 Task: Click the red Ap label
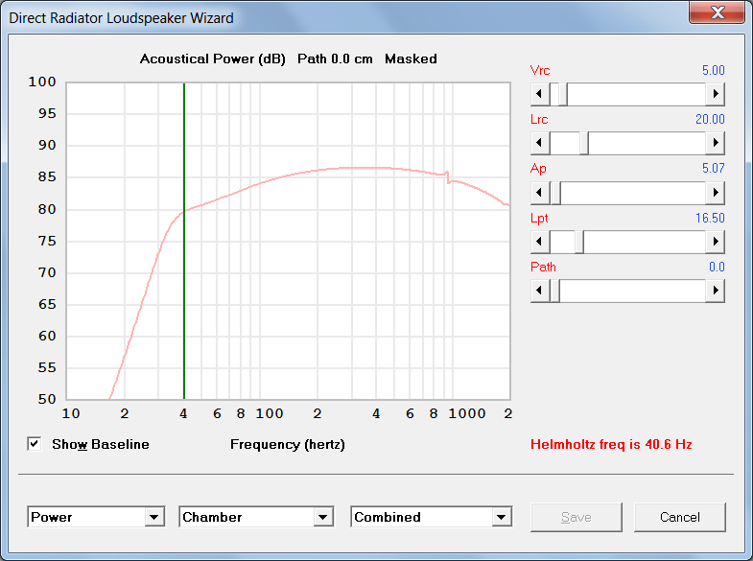[x=538, y=169]
